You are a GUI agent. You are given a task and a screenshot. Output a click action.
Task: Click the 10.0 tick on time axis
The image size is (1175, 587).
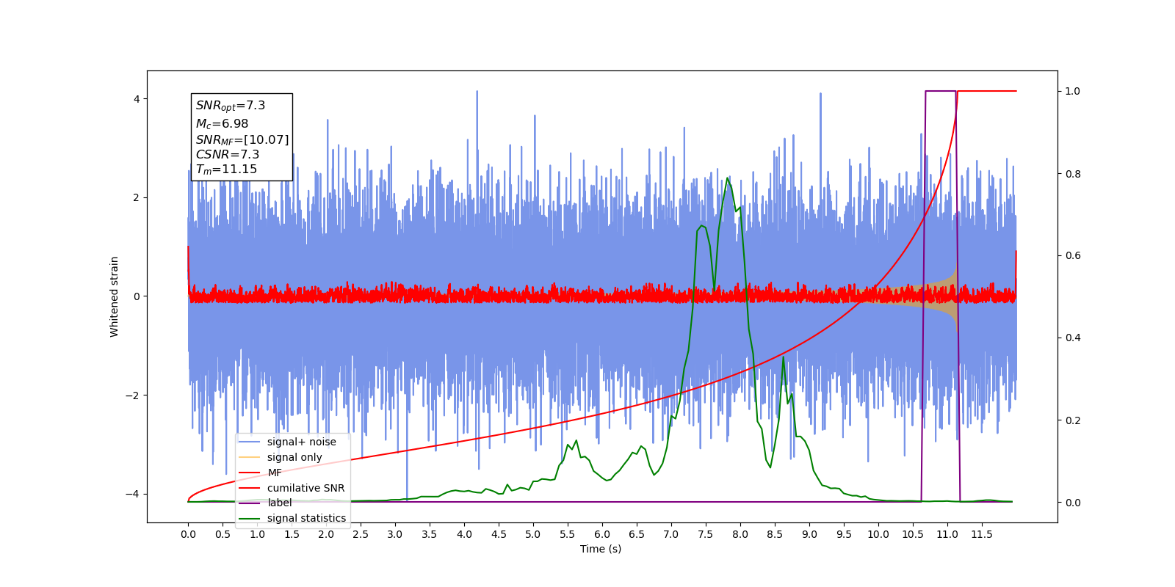[878, 534]
